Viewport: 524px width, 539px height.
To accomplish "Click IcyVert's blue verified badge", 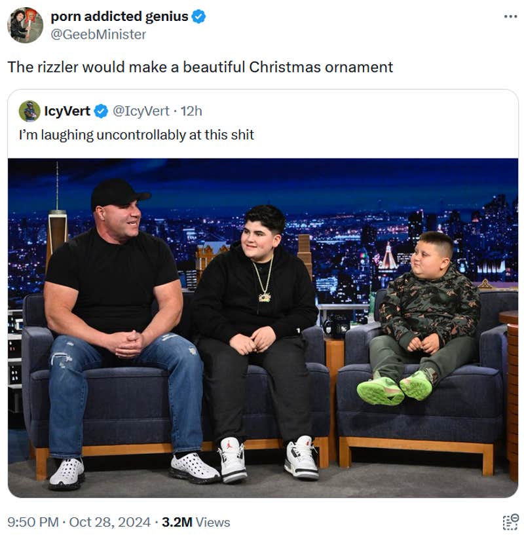I will pos(101,111).
